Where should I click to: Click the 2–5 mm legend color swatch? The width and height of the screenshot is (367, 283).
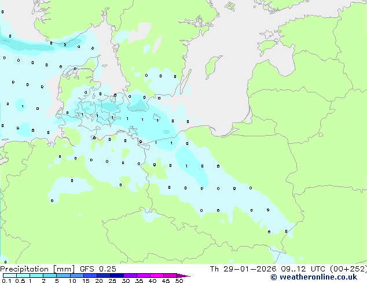click(50, 275)
